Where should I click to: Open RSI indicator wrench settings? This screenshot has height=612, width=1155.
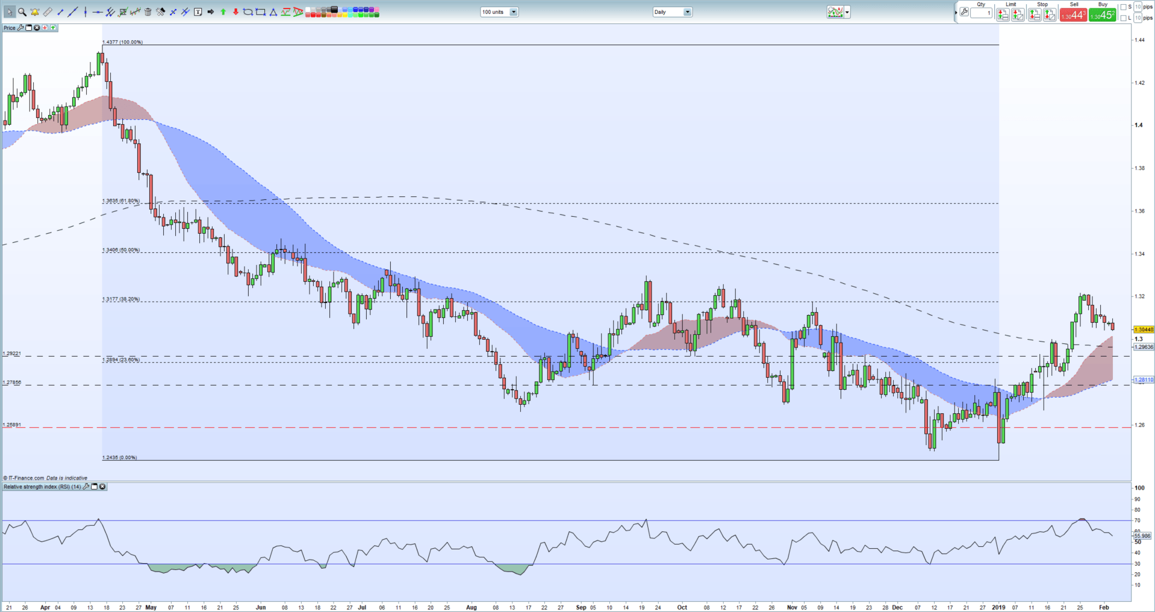tap(86, 487)
